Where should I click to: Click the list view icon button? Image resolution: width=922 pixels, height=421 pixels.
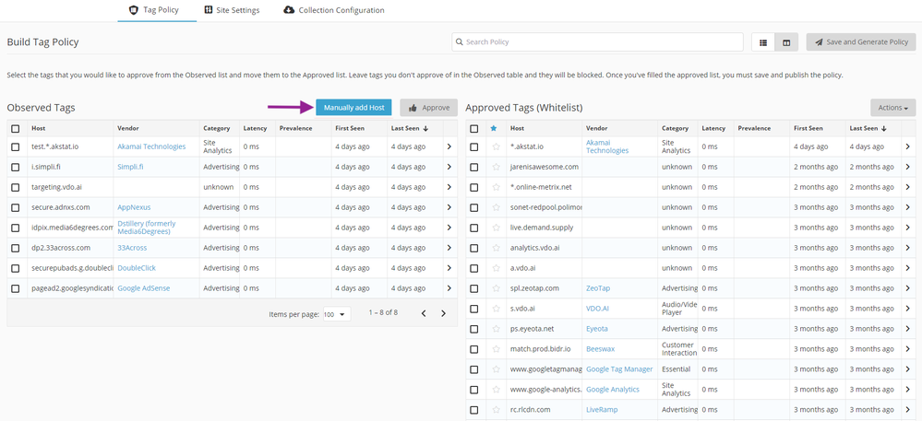pos(763,42)
